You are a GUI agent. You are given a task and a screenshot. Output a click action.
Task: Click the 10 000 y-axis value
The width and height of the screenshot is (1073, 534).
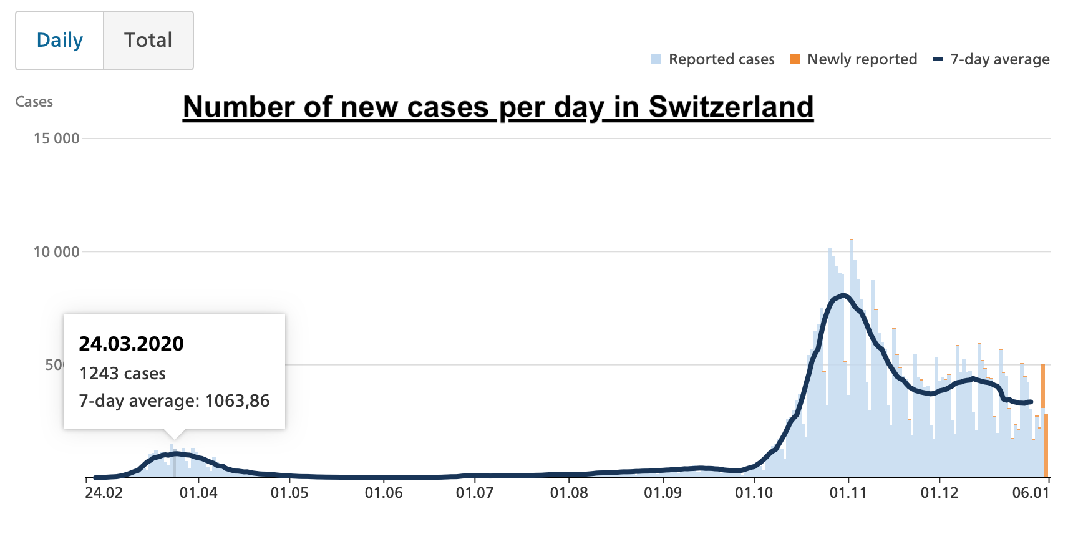point(56,252)
